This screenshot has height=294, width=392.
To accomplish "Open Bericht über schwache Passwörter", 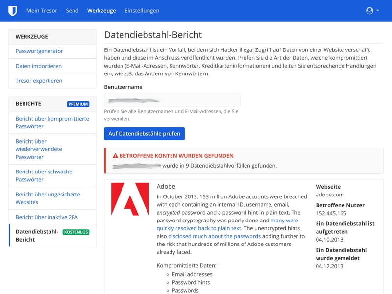I will [44, 175].
